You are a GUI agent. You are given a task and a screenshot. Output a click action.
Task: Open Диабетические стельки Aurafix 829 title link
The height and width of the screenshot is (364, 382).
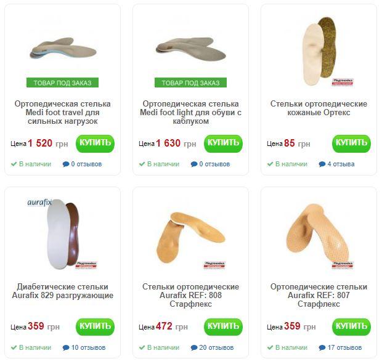[63, 291]
